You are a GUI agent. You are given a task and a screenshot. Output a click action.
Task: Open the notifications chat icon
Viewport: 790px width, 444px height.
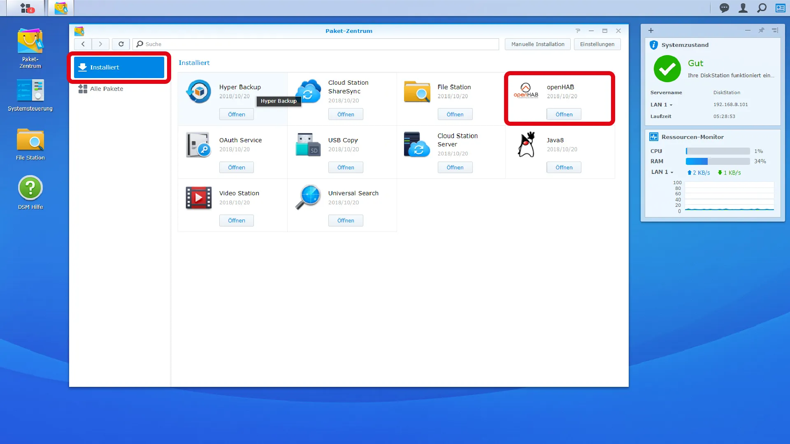[724, 8]
